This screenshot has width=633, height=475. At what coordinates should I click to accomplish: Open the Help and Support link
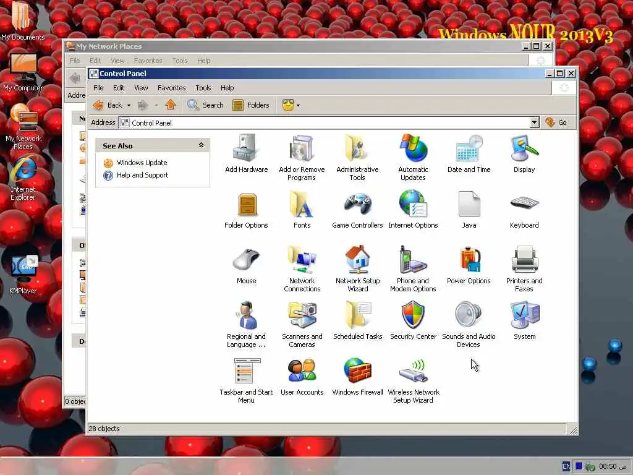(142, 175)
